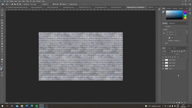Switch to the Adjustments tab
This screenshot has height=108, width=192.
point(172,23)
